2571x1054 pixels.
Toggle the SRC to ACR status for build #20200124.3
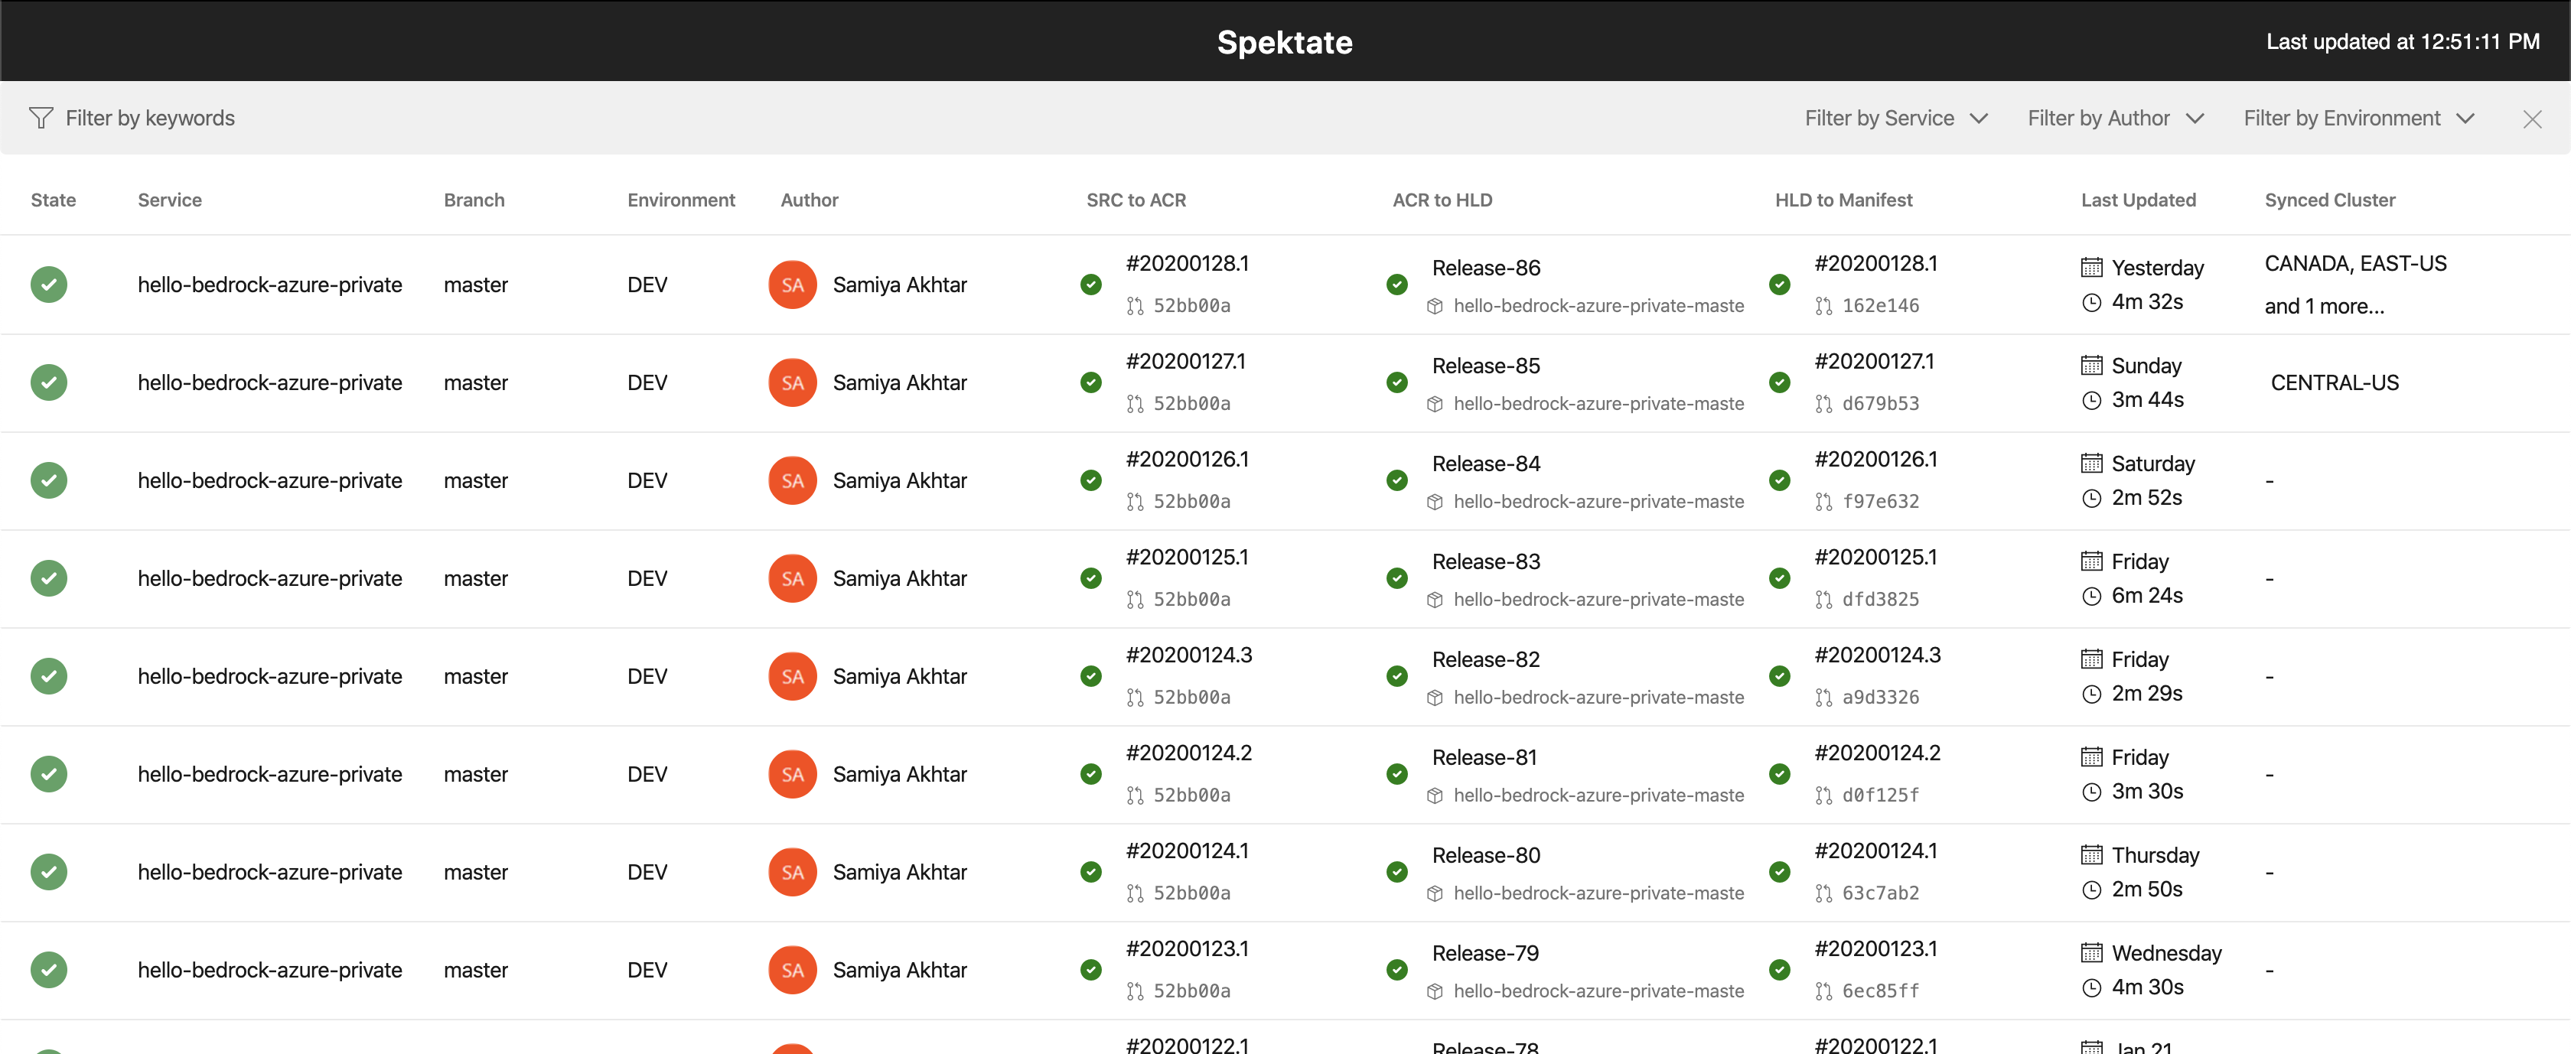pos(1091,675)
